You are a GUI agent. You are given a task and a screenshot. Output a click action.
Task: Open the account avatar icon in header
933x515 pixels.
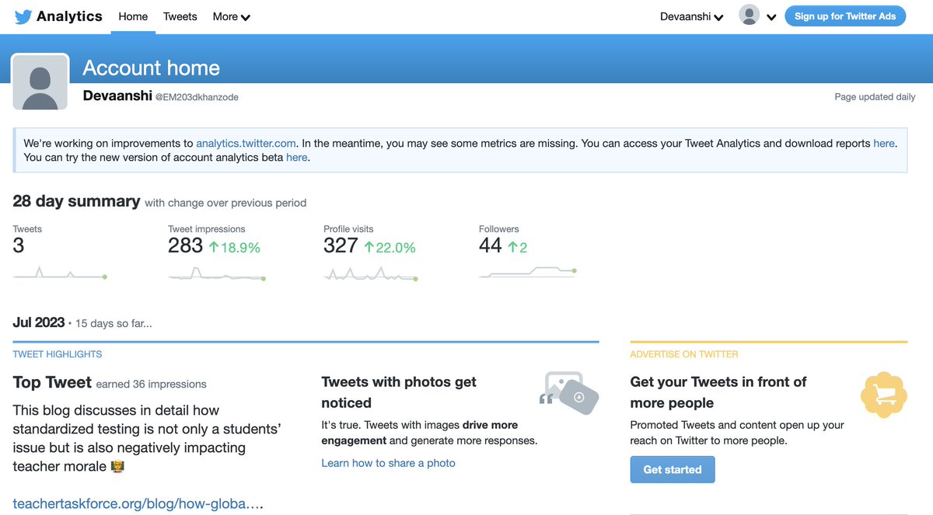(749, 15)
